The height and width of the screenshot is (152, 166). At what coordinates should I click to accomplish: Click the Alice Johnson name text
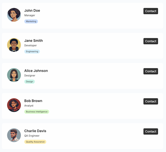click(x=36, y=71)
